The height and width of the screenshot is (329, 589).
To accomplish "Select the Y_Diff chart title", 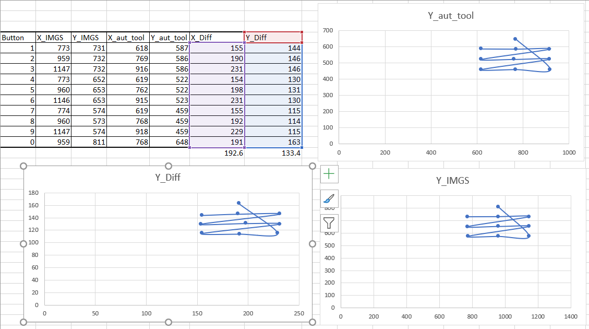I will [x=167, y=178].
